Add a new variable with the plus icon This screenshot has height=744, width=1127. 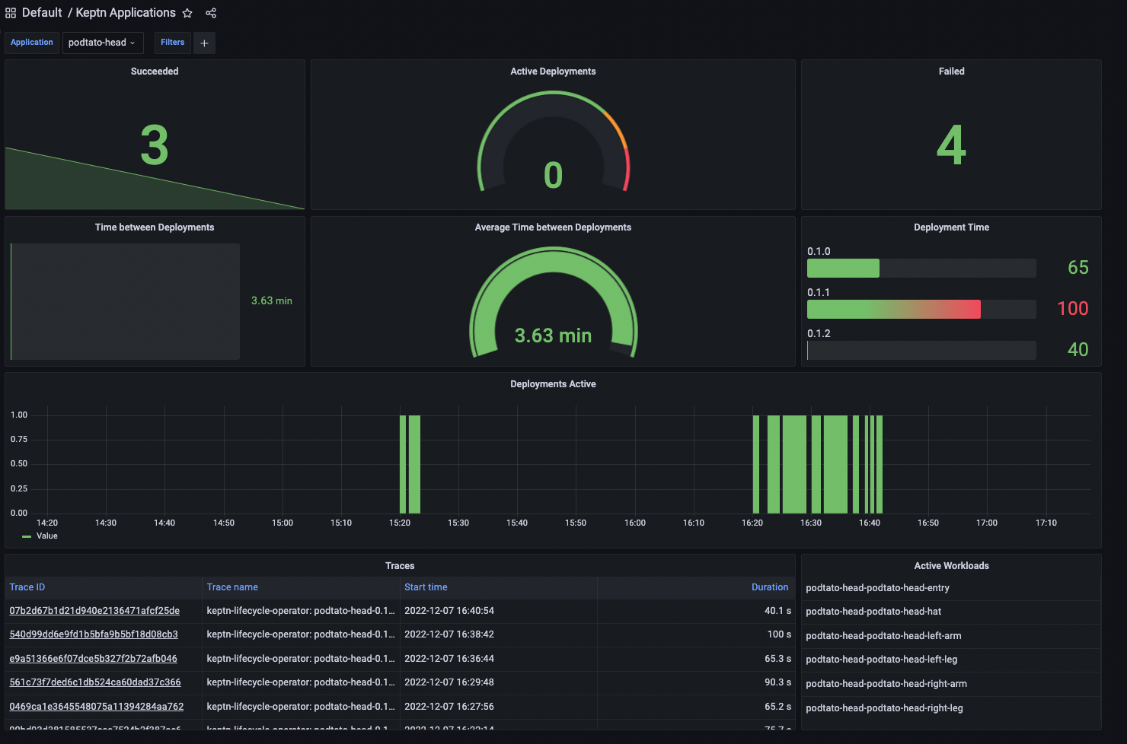pos(203,43)
